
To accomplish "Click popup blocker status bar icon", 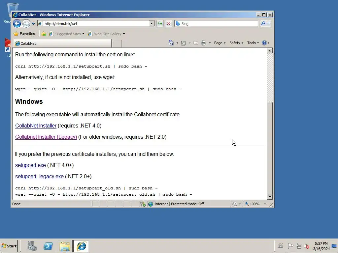I will (143, 204).
